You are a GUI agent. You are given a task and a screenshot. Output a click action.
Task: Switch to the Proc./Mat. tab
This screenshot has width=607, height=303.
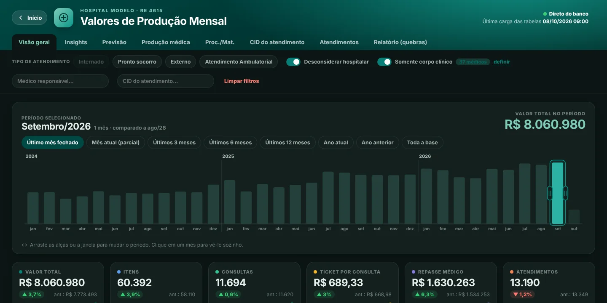coord(220,42)
